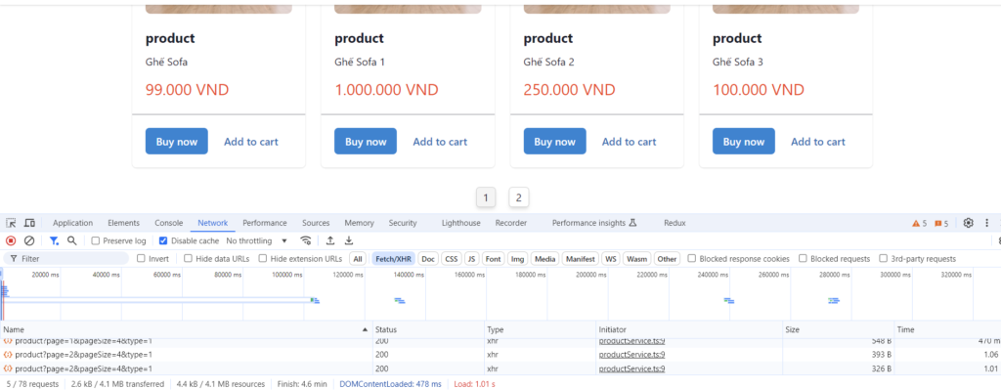Export HAR file with download arrow

point(349,240)
